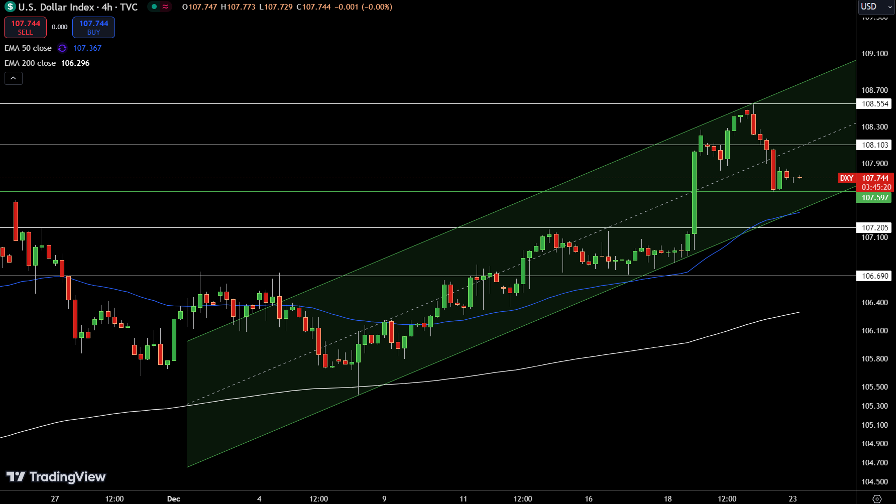
Task: Click the 18 date label on time axis
Action: (667, 498)
